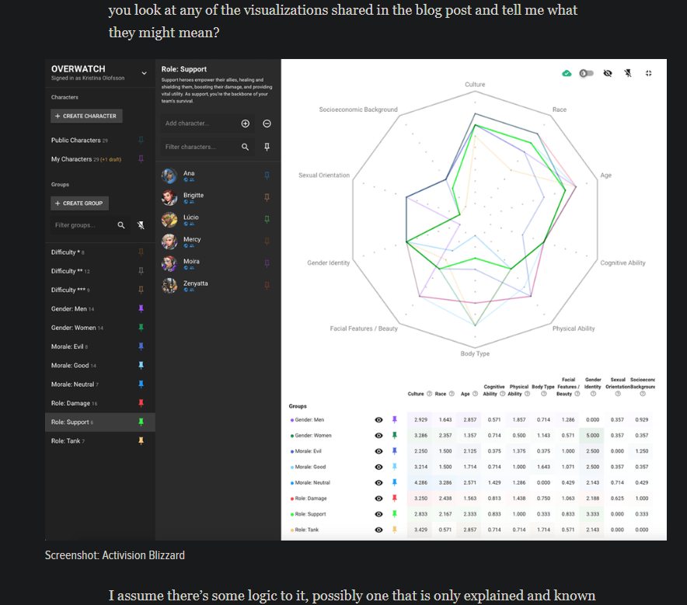Click the plus circle add character icon
Screen dimensions: 687x605
pos(246,123)
